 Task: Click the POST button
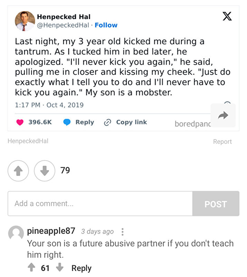click(x=216, y=204)
